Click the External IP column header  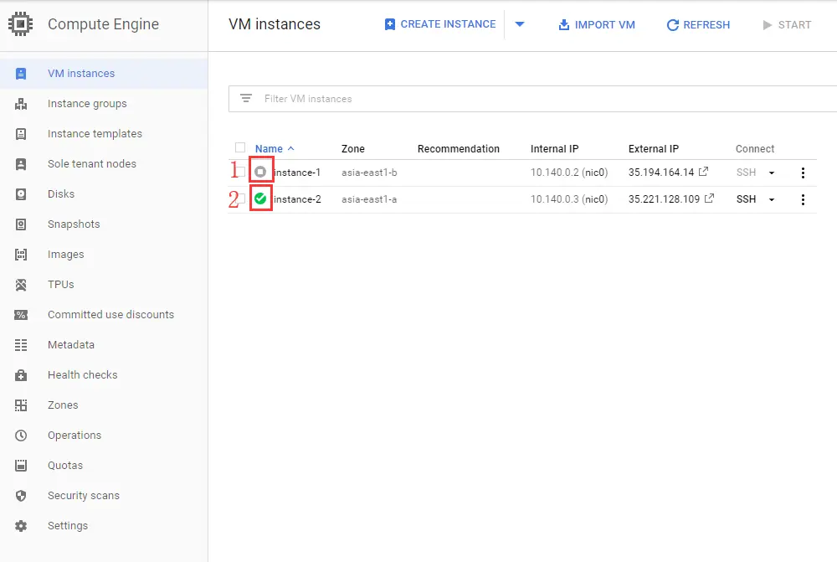(654, 148)
